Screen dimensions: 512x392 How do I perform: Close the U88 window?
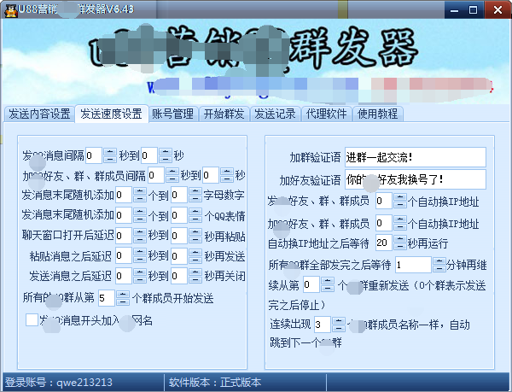pyautogui.click(x=497, y=9)
